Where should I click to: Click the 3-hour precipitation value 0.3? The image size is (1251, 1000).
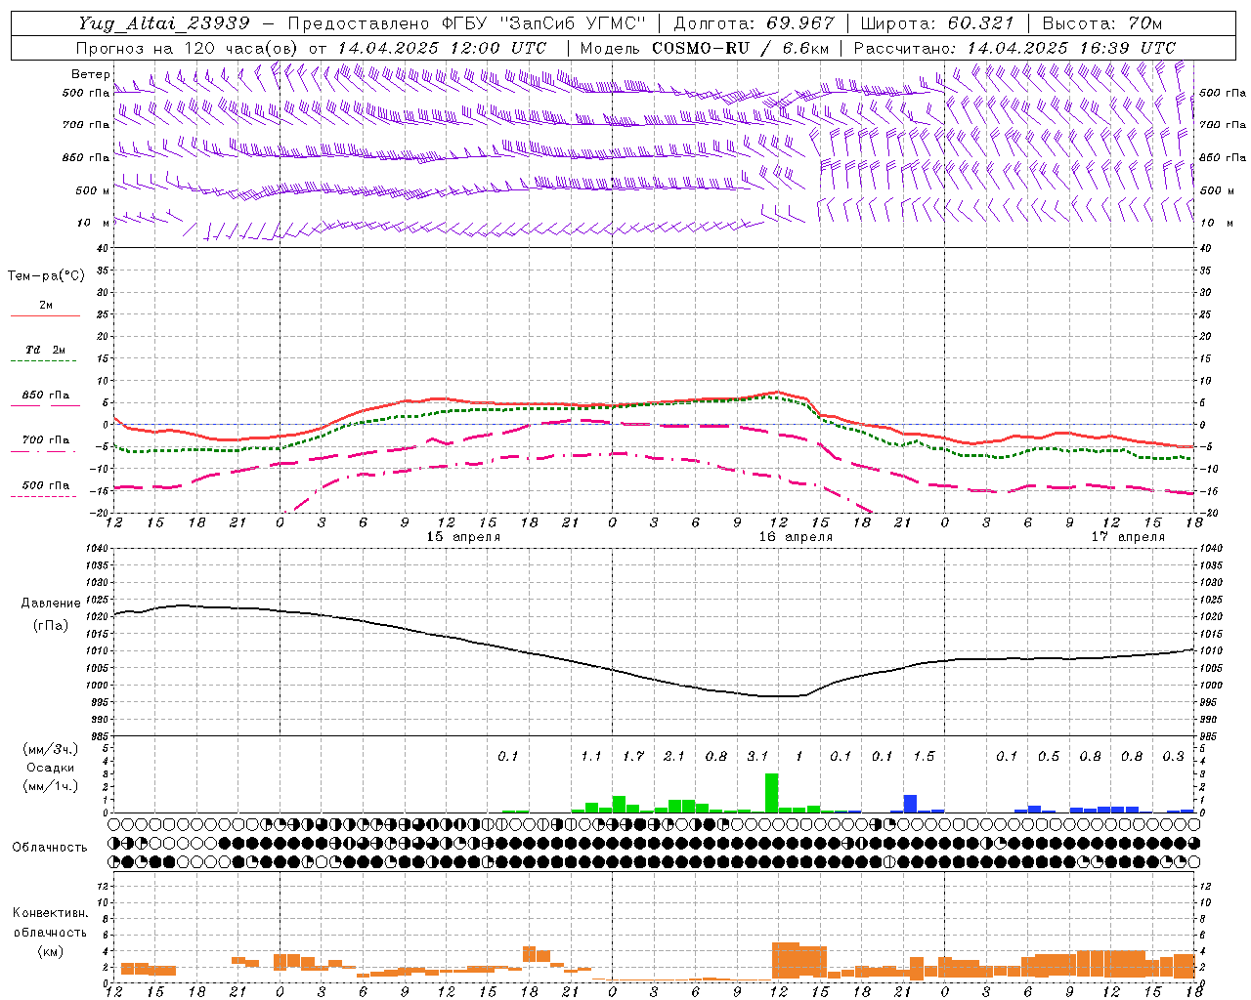pos(1174,757)
